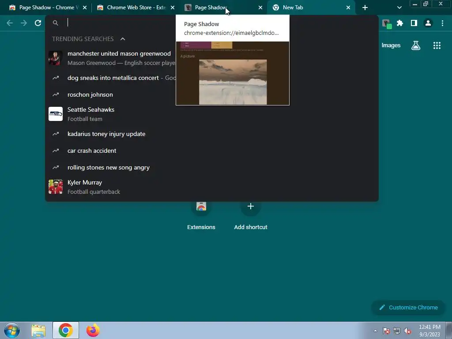The width and height of the screenshot is (452, 339).
Task: Collapse the Trending Searches section
Action: (123, 39)
